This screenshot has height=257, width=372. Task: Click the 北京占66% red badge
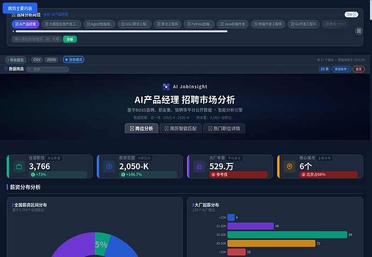click(328, 175)
